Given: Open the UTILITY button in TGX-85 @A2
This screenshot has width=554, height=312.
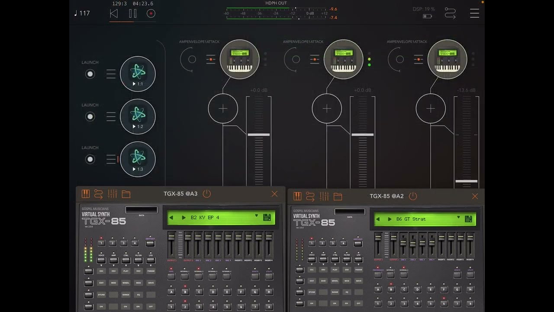Looking at the screenshot, I should [470, 274].
